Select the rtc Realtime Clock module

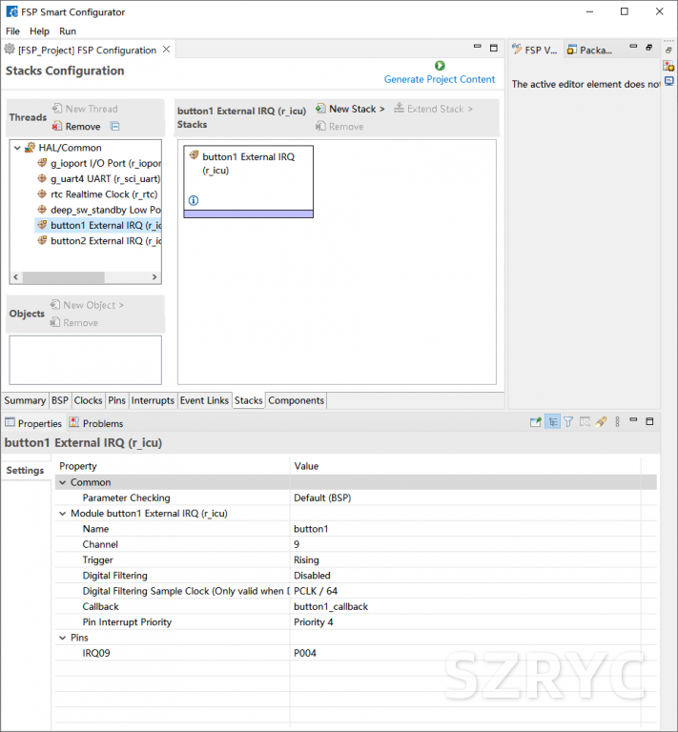[x=103, y=194]
